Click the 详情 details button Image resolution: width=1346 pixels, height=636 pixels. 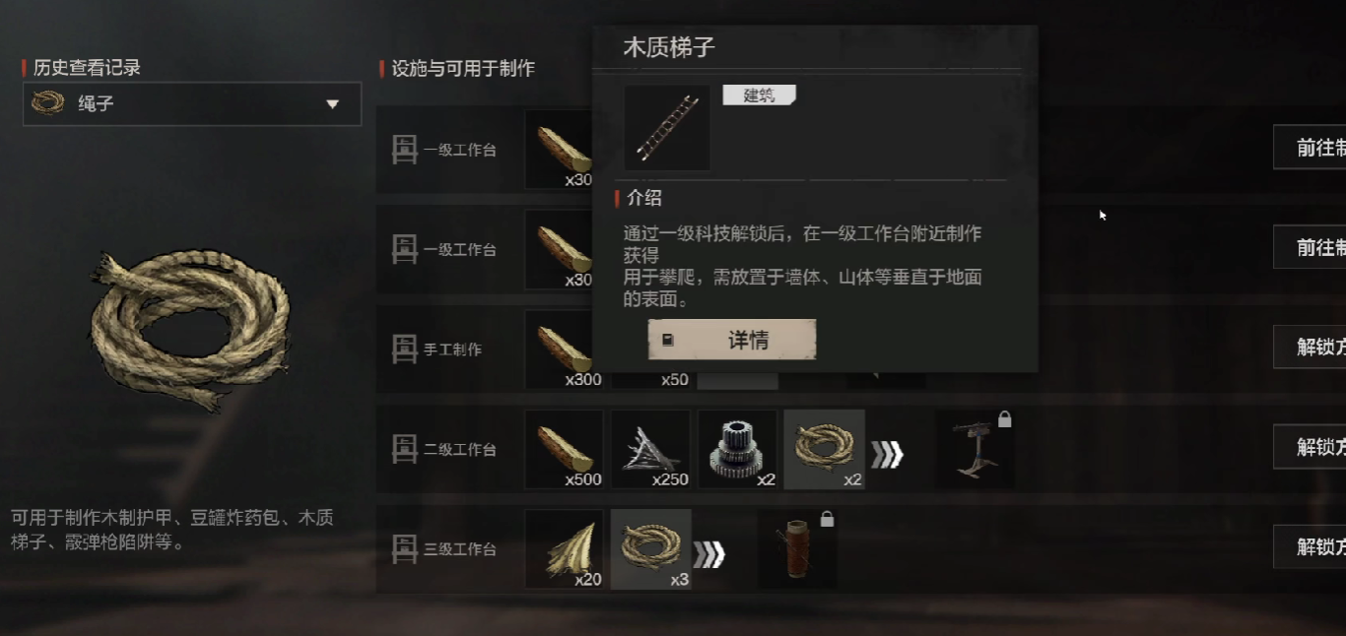[x=732, y=340]
